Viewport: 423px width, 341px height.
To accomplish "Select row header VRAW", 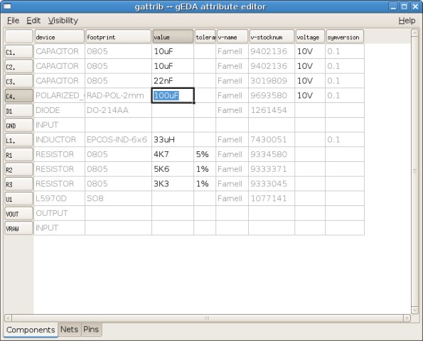I will (18, 228).
